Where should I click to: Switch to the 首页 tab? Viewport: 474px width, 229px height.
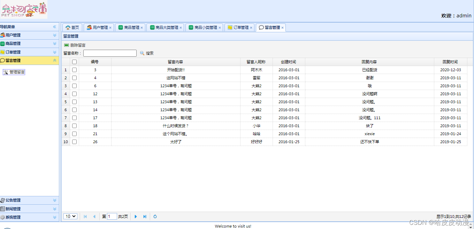[x=72, y=27]
